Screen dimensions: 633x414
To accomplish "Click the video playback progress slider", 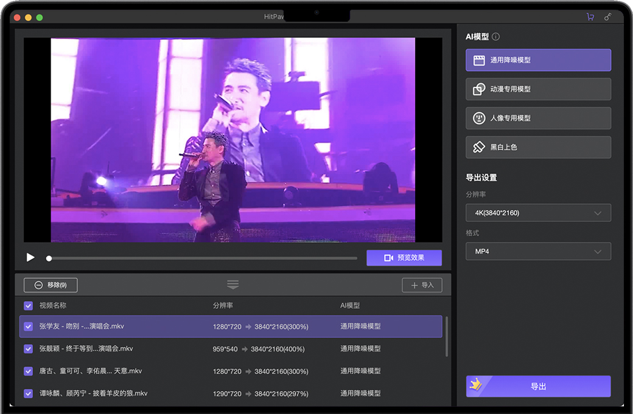I will (202, 258).
